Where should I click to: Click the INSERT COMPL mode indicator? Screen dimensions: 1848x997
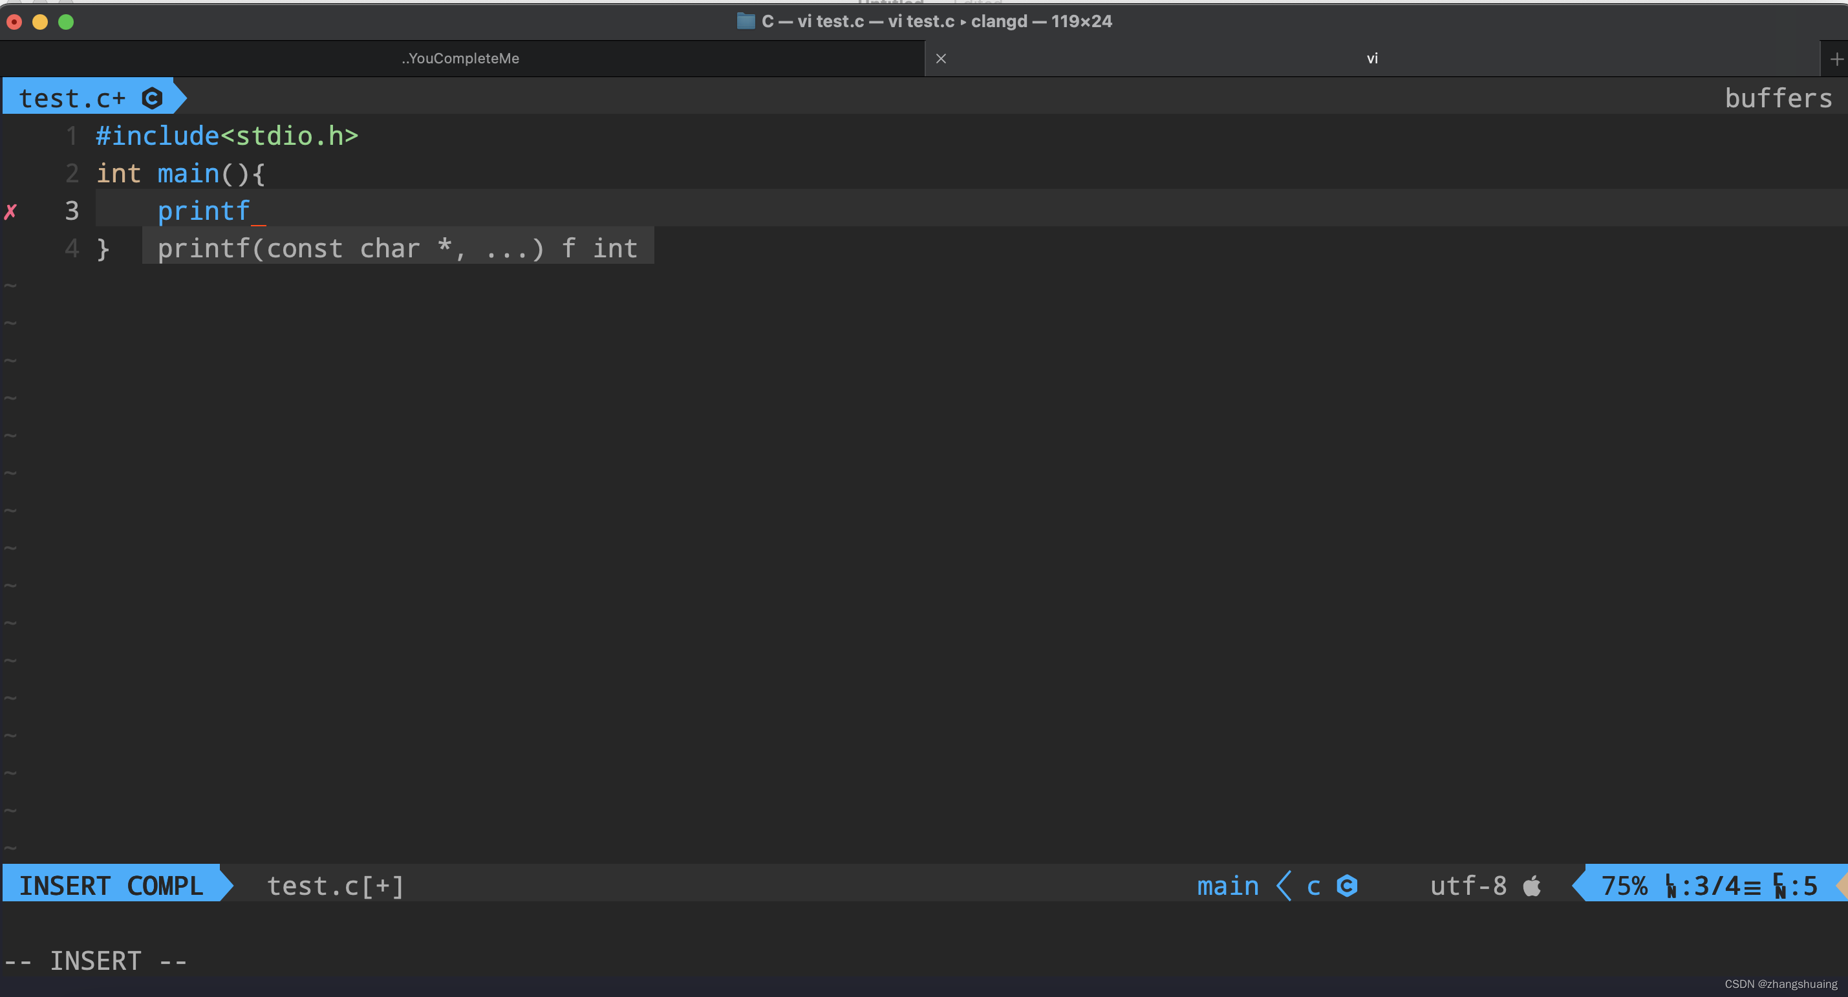[x=111, y=886]
